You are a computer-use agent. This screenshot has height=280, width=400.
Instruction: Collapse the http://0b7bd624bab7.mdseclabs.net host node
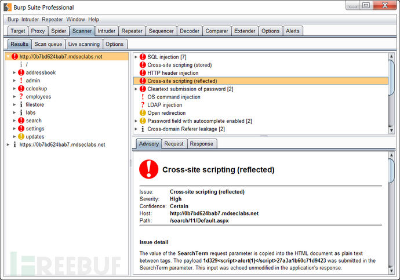tap(8, 56)
